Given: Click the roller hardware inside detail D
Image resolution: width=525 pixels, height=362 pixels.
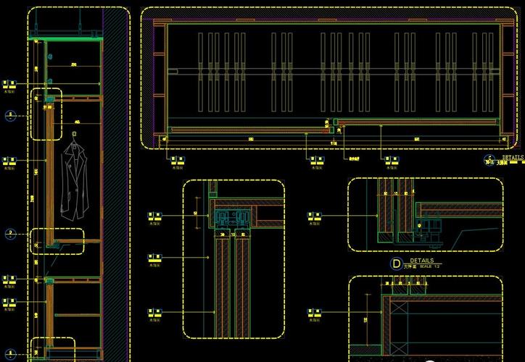Looking at the screenshot, I should [x=428, y=228].
